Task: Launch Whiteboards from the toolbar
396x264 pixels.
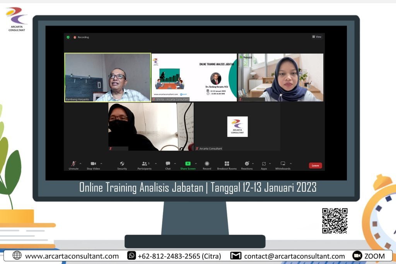Action: (x=283, y=164)
